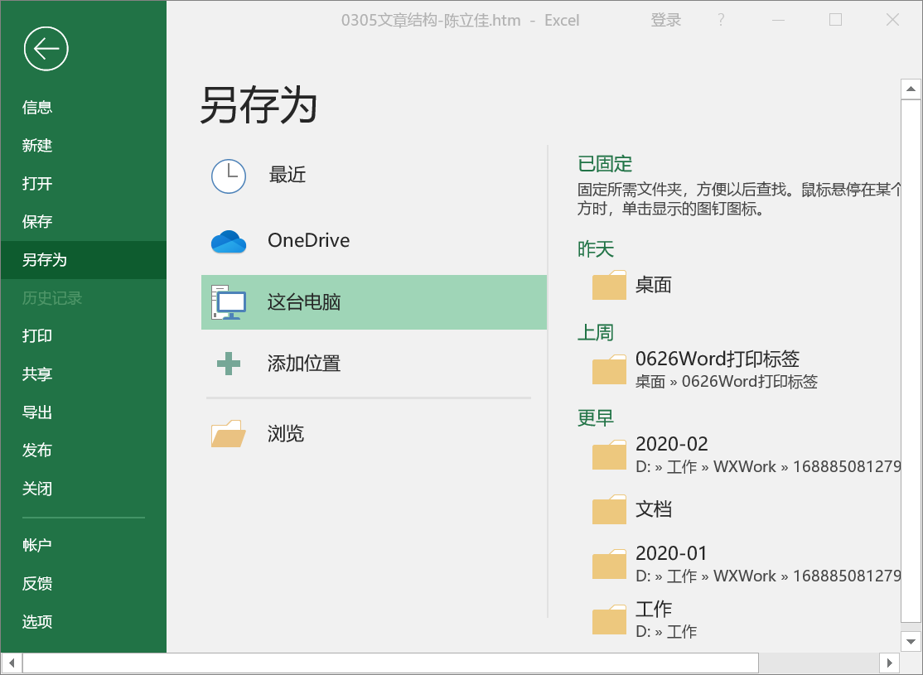
Task: Click the 0626Word打印标签 folder icon
Action: point(609,370)
